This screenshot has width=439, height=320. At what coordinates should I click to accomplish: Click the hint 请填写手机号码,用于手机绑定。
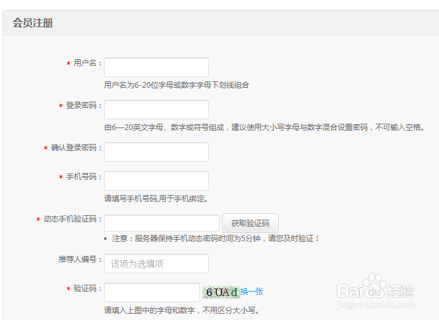(x=156, y=199)
